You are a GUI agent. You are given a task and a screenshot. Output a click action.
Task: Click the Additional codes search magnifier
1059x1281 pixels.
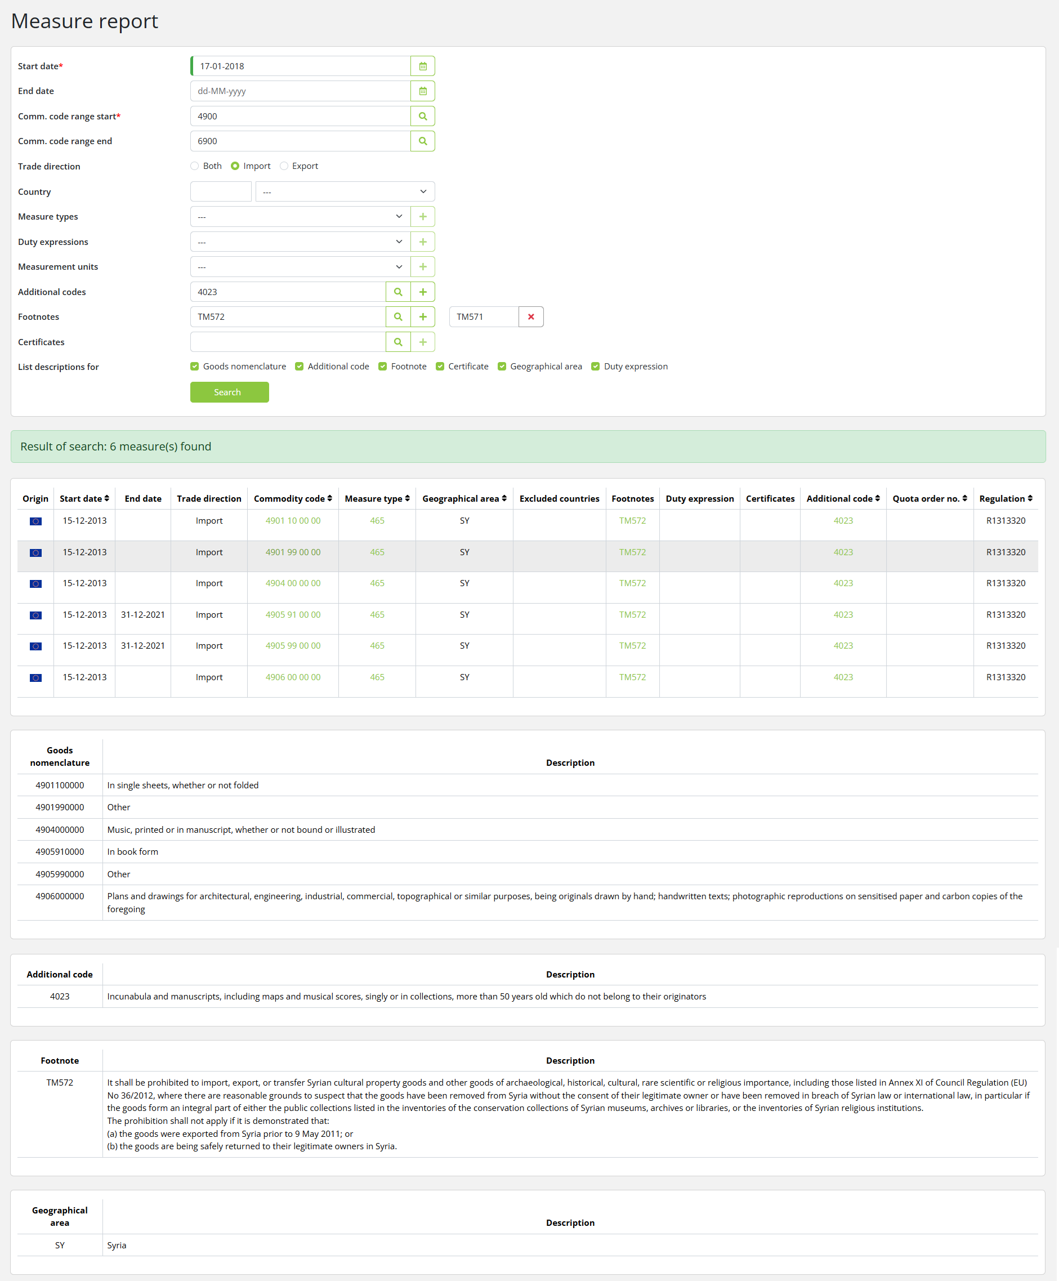pyautogui.click(x=397, y=292)
